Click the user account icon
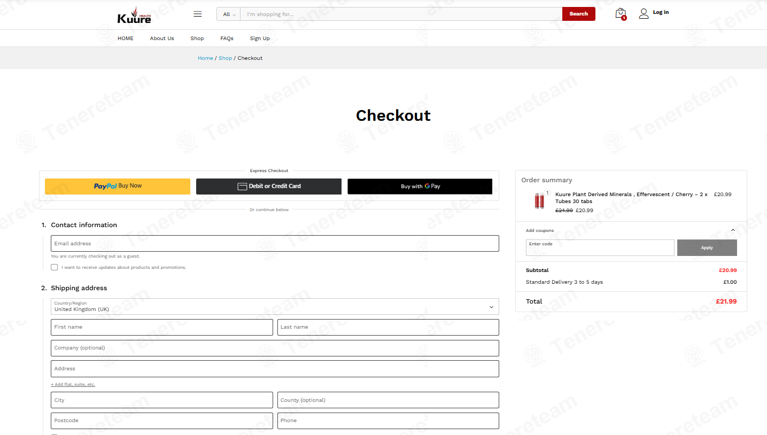 pos(644,13)
